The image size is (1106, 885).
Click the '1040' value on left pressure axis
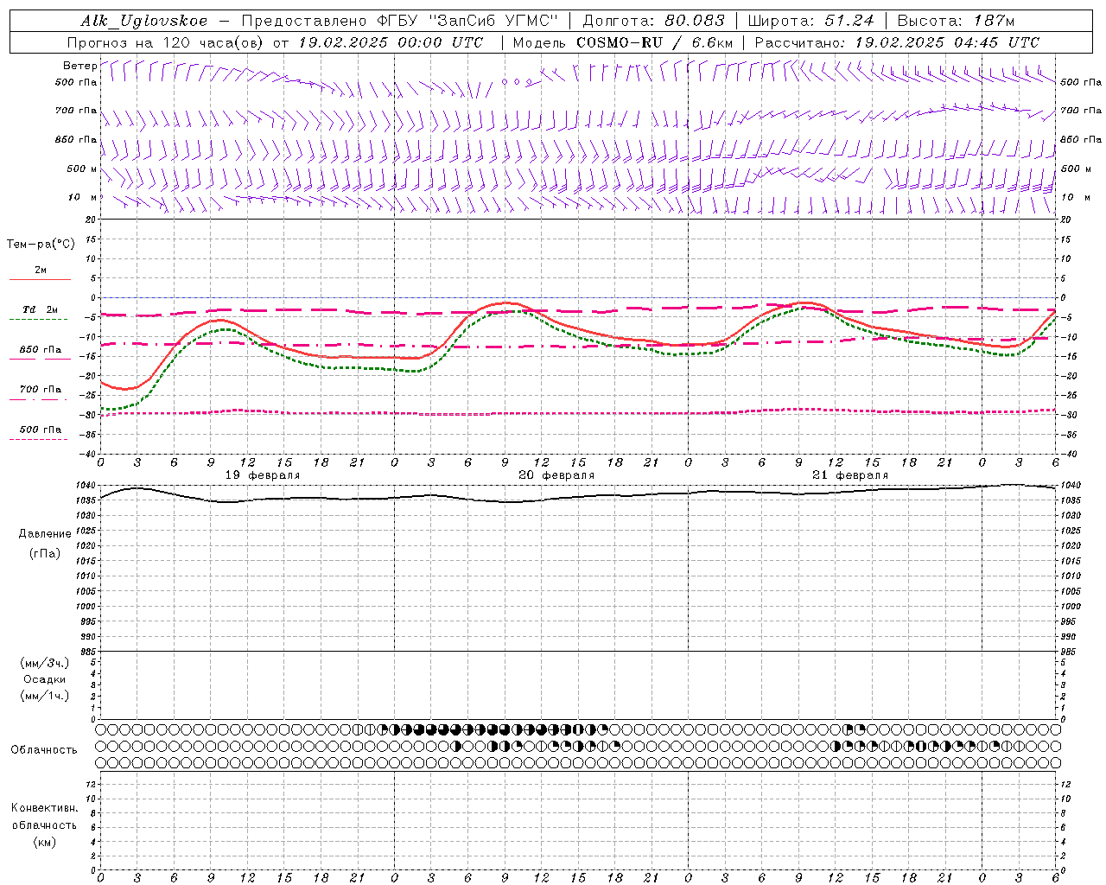pos(86,486)
